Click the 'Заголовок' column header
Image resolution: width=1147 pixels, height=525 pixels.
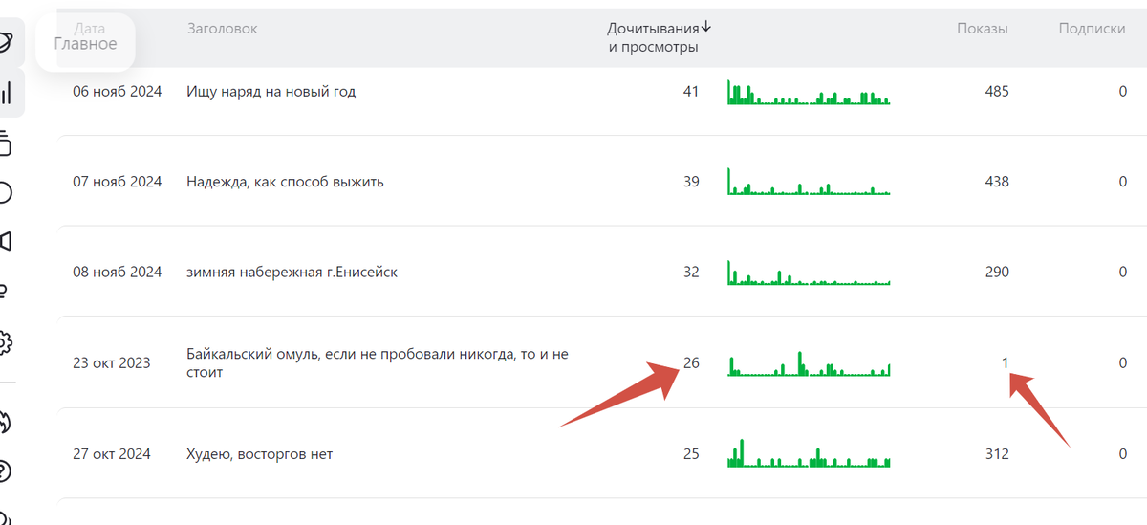click(x=223, y=29)
